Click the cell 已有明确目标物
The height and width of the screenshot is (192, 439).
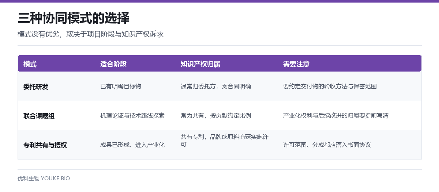[x=121, y=87]
